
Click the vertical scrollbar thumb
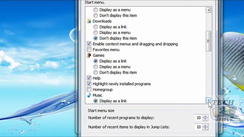pyautogui.click(x=209, y=41)
